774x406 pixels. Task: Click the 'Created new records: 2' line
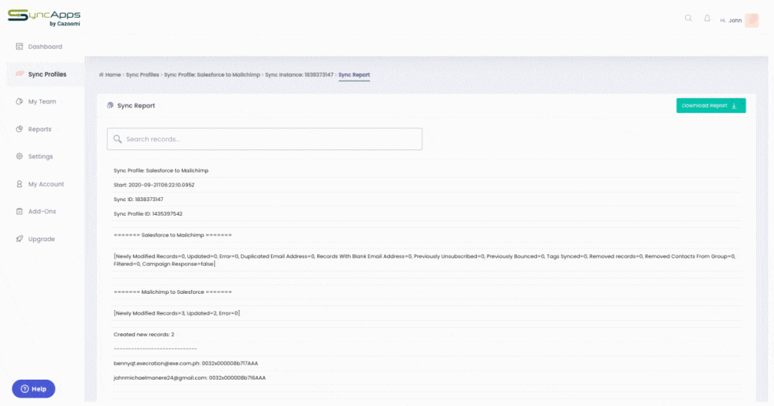pyautogui.click(x=144, y=335)
